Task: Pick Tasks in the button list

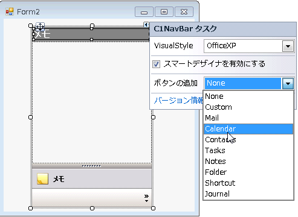Action: pyautogui.click(x=248, y=151)
